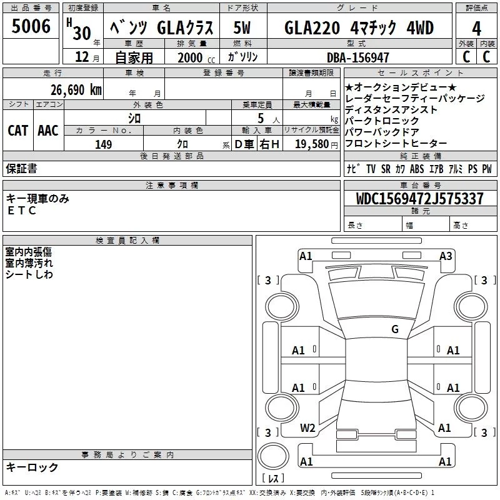The height and width of the screenshot is (500, 500).
Task: Click the lot number 5006
Action: point(31,26)
